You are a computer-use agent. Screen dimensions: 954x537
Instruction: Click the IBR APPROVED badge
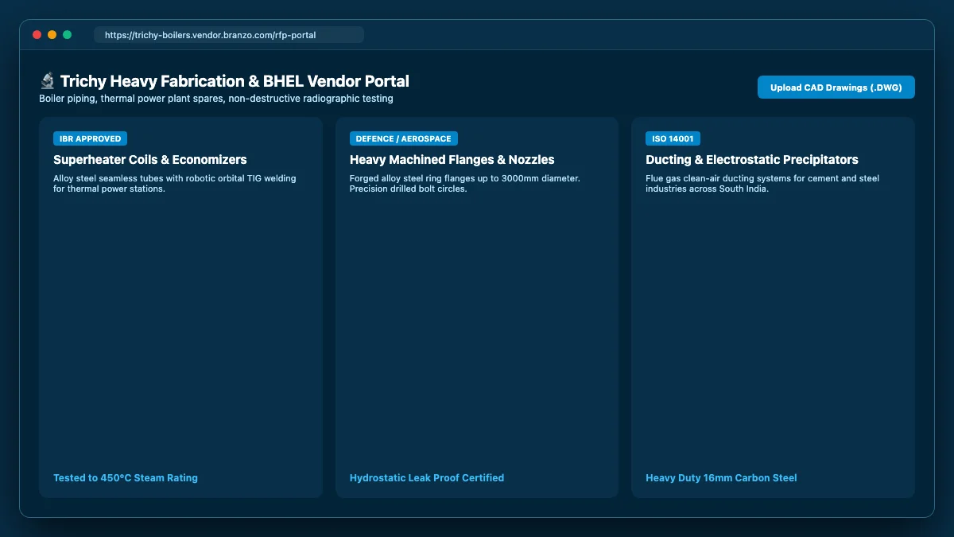point(91,138)
